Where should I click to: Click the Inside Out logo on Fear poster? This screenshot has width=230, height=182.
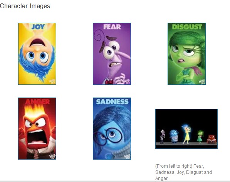click(x=127, y=81)
